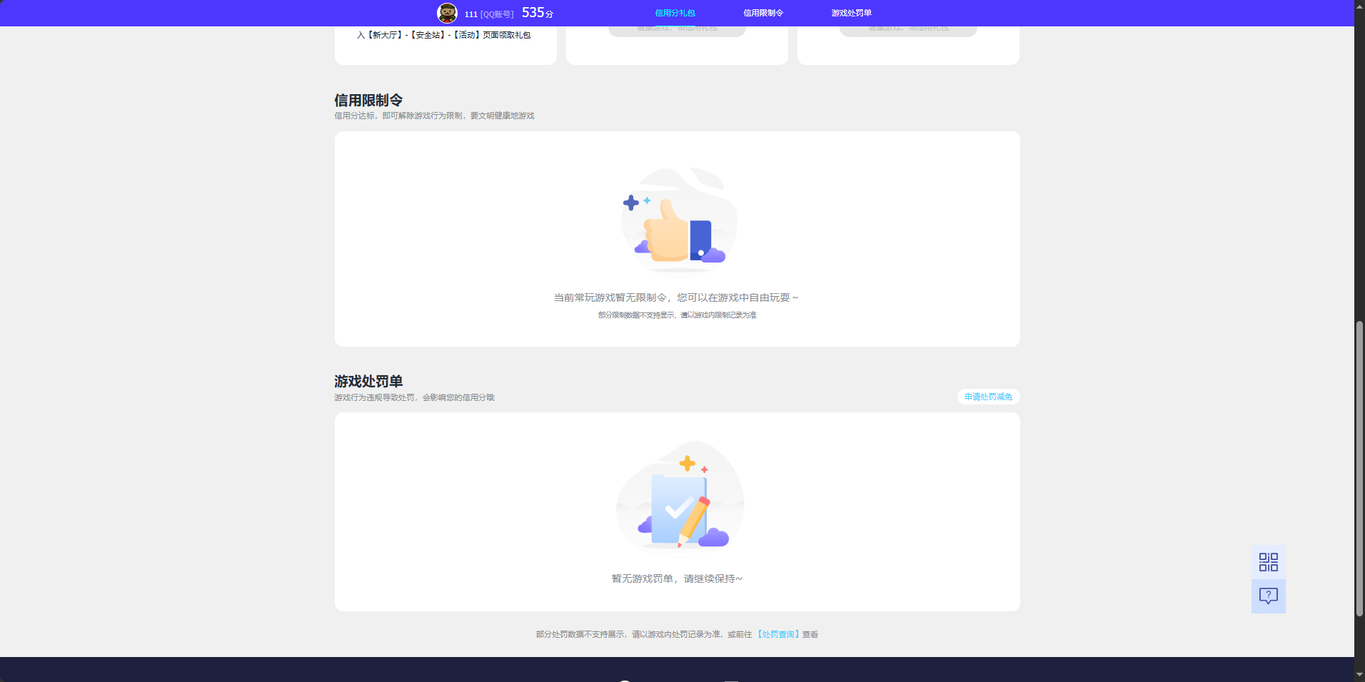This screenshot has width=1365, height=682.
Task: Click the 【新大厅】-【安全站】 instruction text
Action: click(443, 35)
